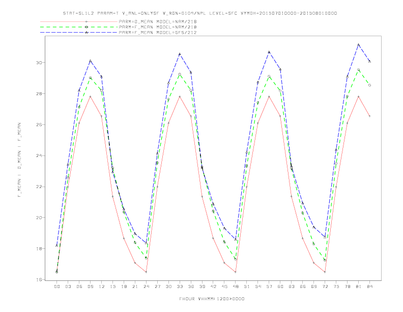Click x-axis tick label 21
The height and width of the screenshot is (312, 403).
point(135,287)
